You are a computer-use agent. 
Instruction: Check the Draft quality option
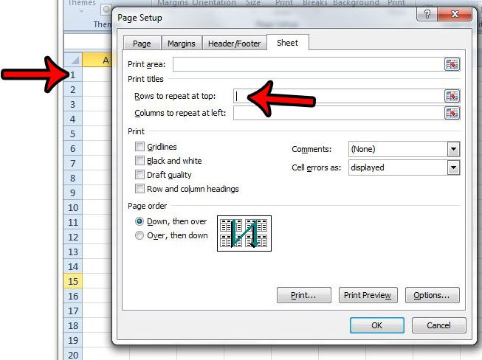(x=140, y=175)
